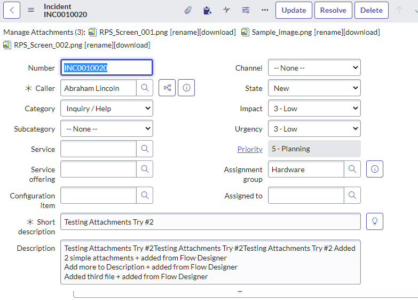Click the Service lookup magnifier icon
418x300 pixels.
pyautogui.click(x=145, y=149)
